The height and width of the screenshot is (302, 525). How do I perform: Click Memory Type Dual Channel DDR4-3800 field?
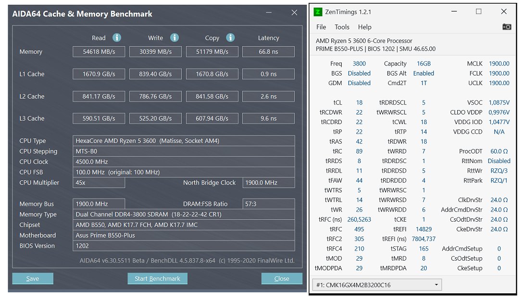pyautogui.click(x=184, y=214)
